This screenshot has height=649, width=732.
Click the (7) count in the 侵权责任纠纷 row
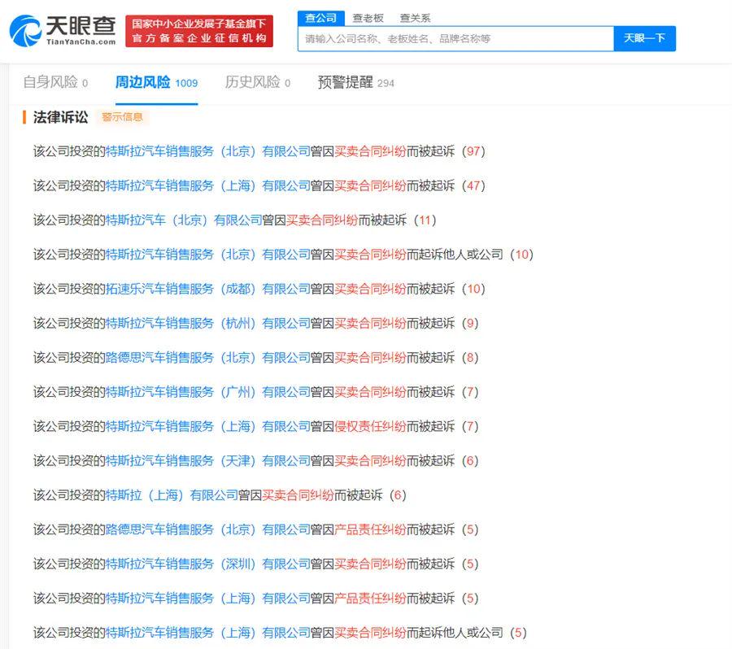pyautogui.click(x=470, y=426)
